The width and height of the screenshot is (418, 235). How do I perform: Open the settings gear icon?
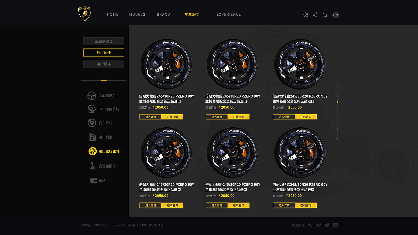306,15
